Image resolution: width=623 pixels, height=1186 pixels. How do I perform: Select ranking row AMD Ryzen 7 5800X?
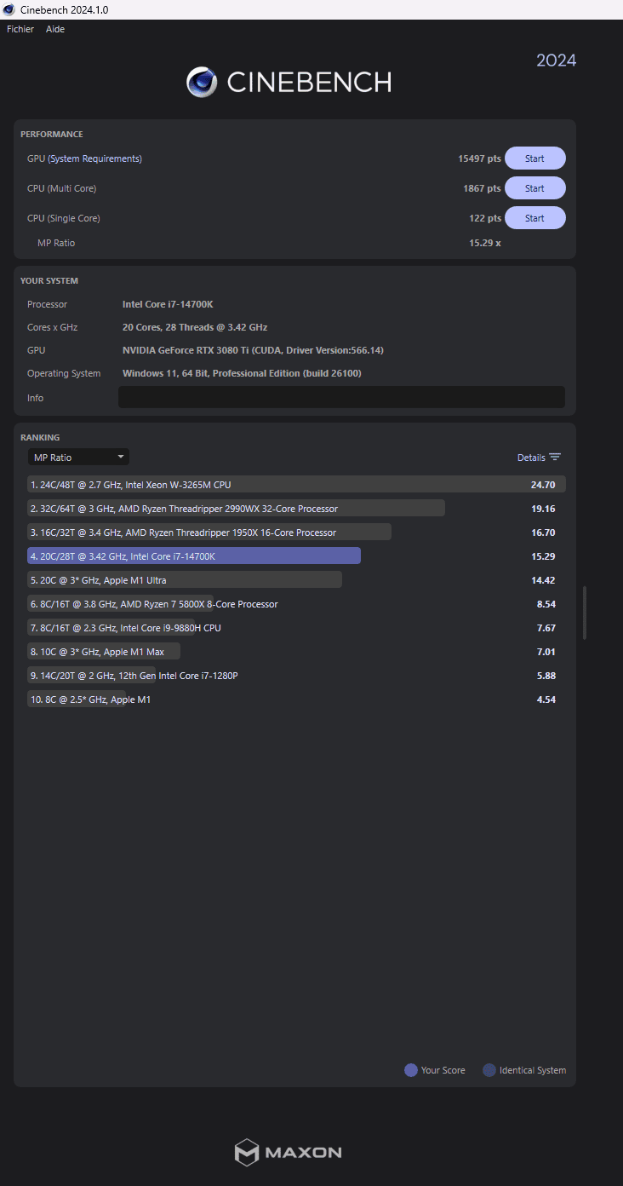coord(296,604)
